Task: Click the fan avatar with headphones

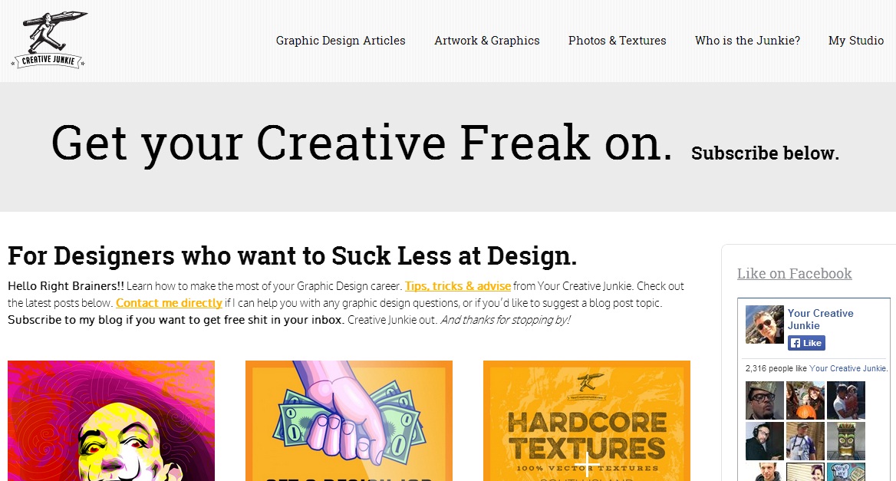Action: 765,441
